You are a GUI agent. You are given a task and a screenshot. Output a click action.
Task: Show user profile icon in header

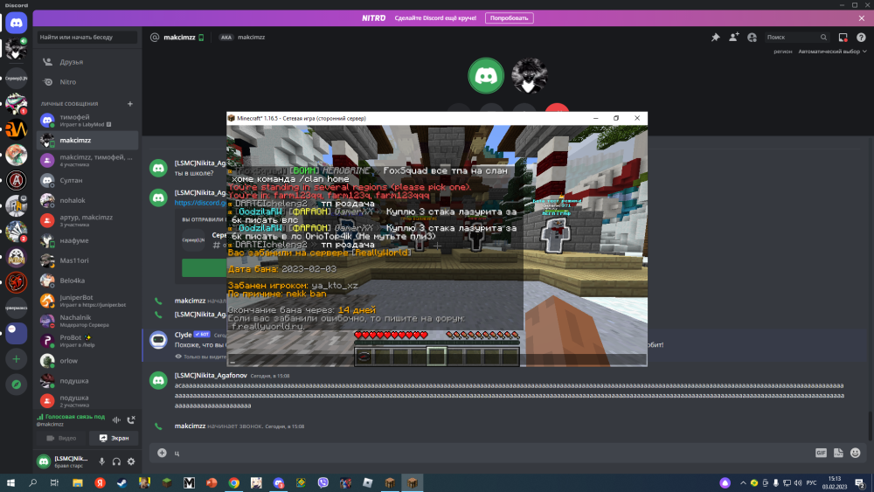coord(752,38)
